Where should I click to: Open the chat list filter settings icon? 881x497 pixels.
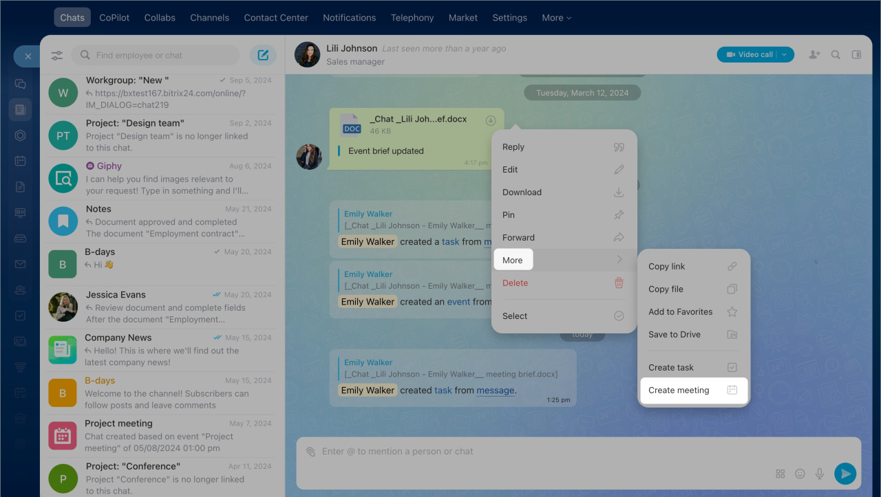click(x=57, y=55)
